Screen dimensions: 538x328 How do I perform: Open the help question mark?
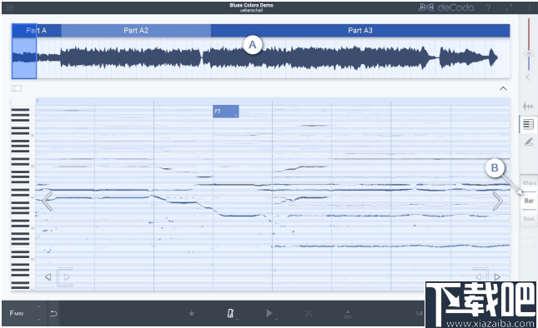pos(488,7)
